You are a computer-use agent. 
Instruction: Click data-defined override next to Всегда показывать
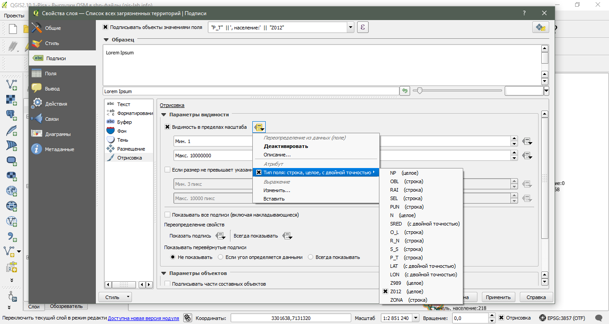288,236
